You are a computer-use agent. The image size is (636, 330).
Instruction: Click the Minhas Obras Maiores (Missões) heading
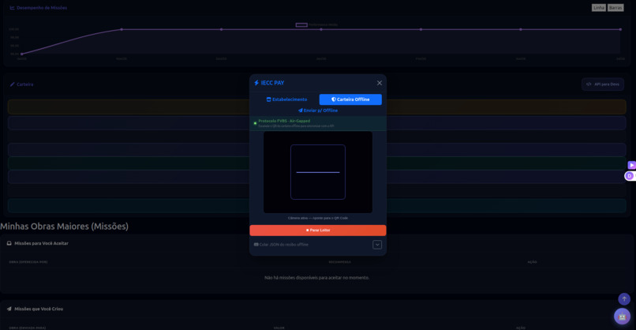64,227
